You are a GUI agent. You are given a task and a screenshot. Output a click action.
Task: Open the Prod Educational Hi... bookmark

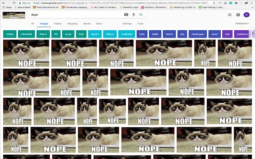tap(47, 7)
